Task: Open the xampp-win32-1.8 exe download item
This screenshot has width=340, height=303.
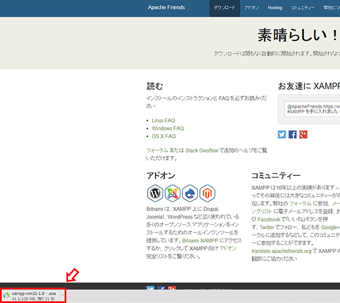Action: tap(33, 296)
